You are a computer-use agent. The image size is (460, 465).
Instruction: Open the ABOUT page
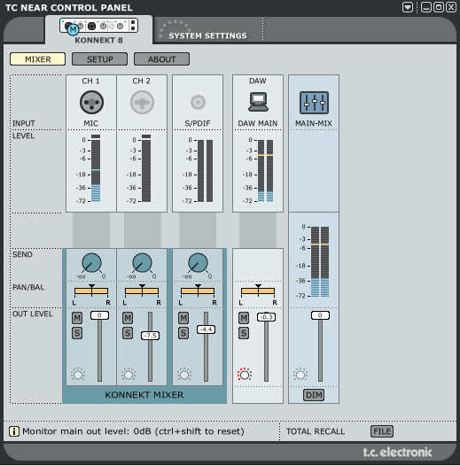pos(161,59)
